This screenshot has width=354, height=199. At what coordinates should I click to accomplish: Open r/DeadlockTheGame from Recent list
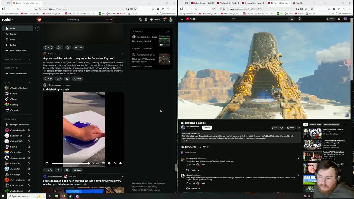coord(18,88)
